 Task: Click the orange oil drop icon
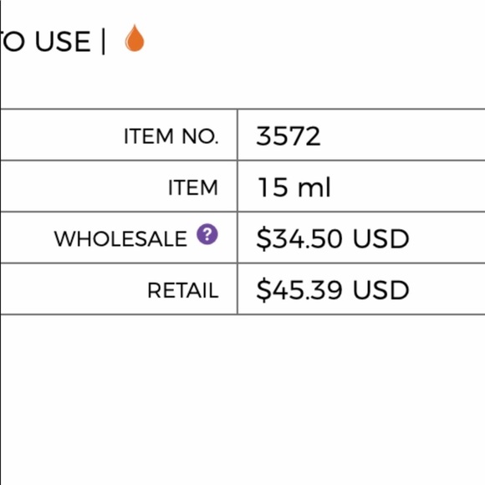click(x=135, y=38)
